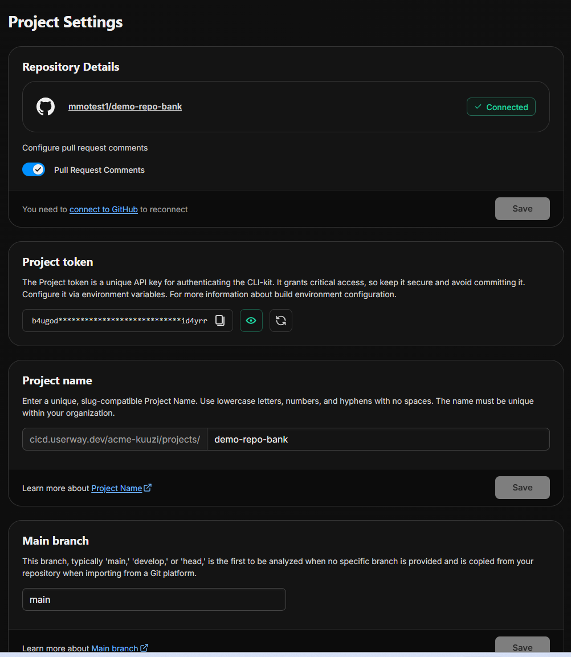This screenshot has width=571, height=657.
Task: Disable the Pull Request Comments switch
Action: (34, 170)
